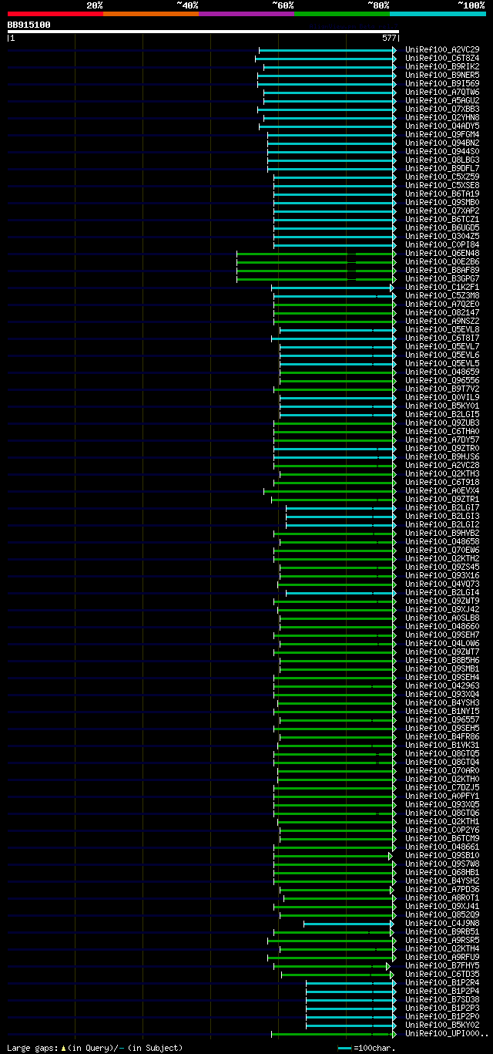Open hit UniRef100_C0PI84
The image size is (493, 1054).
[442, 244]
